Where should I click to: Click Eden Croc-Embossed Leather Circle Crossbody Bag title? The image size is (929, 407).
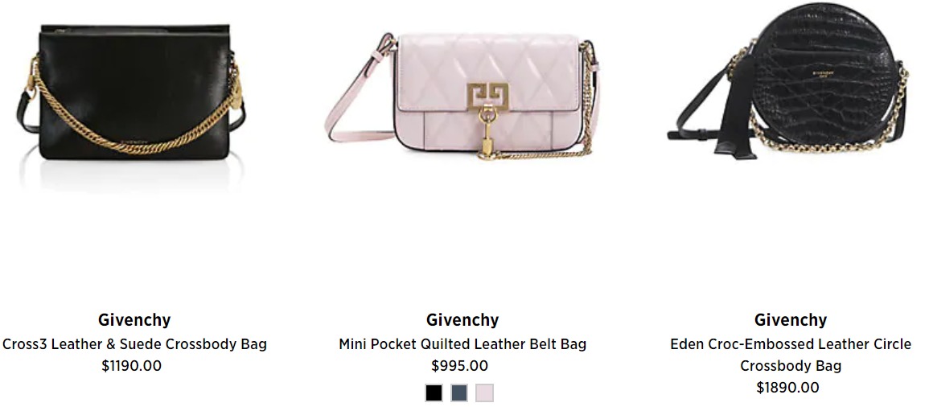coord(791,354)
